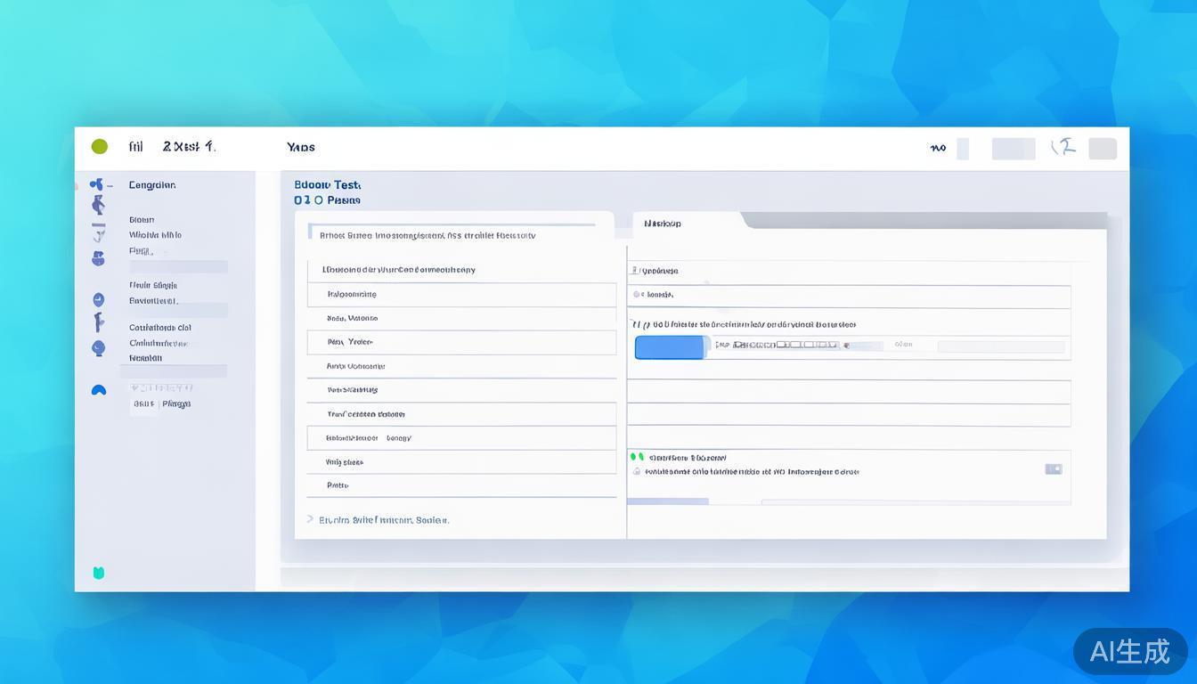Click the outlined icon in top-right header

point(1063,148)
